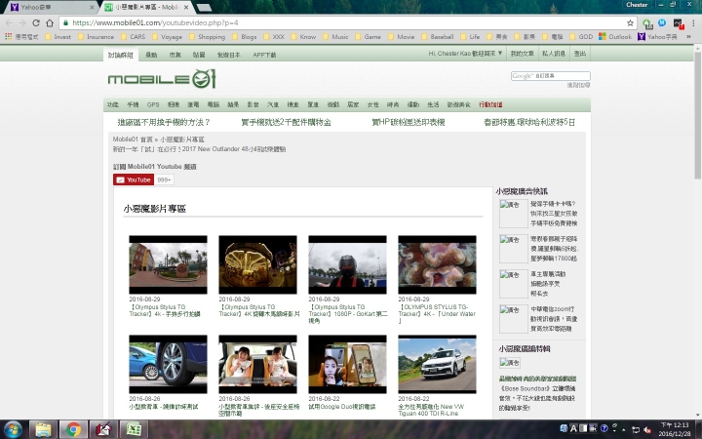
Task: Click the 登出 logout link
Action: point(580,54)
